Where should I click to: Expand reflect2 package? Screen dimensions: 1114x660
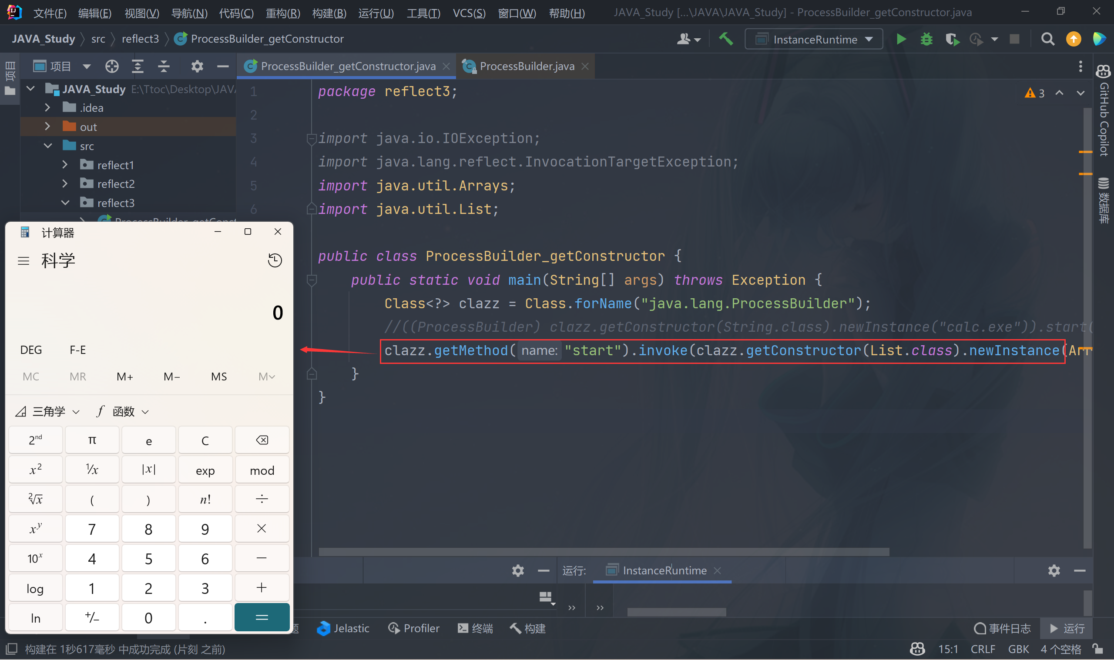coord(64,183)
